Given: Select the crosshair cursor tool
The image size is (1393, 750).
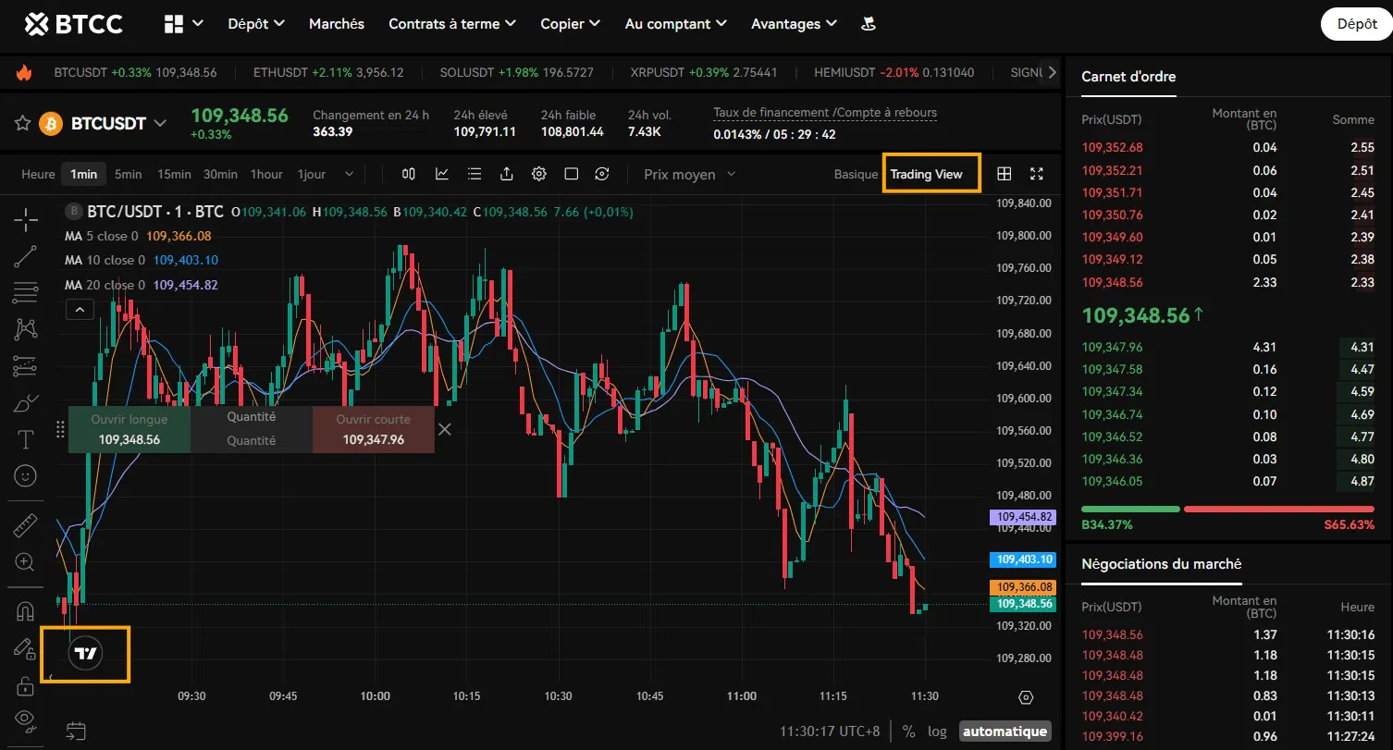Looking at the screenshot, I should (x=25, y=219).
